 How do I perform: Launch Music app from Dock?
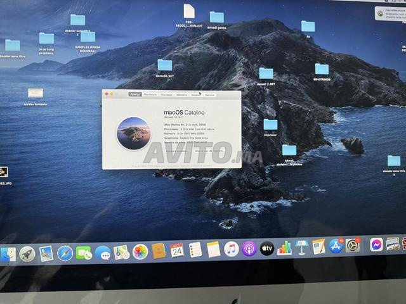click(x=231, y=249)
